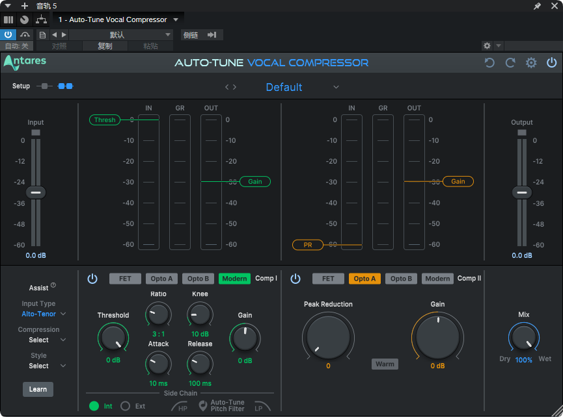563x417 pixels.
Task: Toggle Comp I power button
Action: (92, 279)
